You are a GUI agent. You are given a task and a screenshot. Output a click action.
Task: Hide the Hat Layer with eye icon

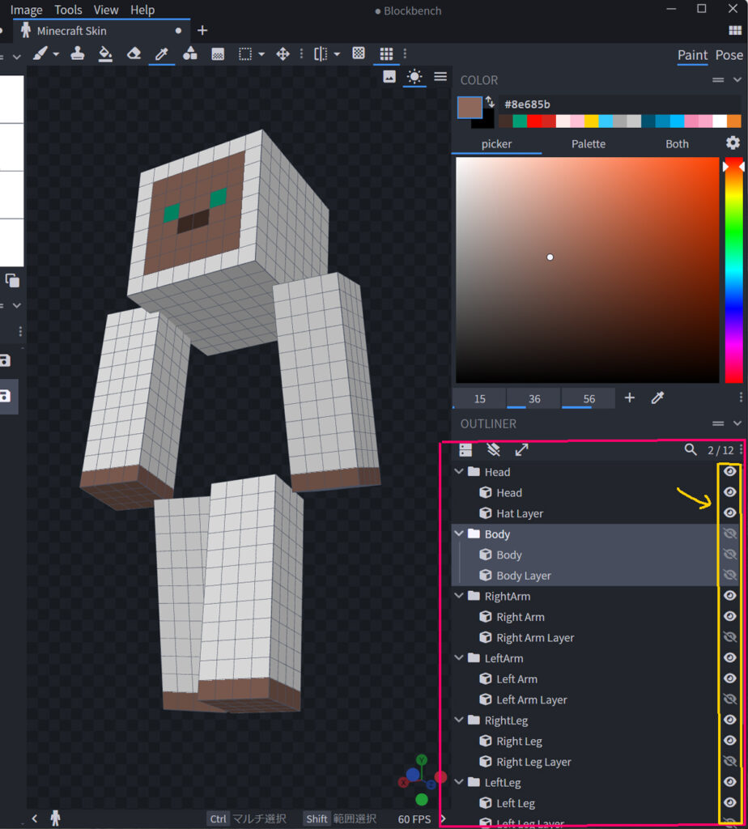[x=729, y=513]
